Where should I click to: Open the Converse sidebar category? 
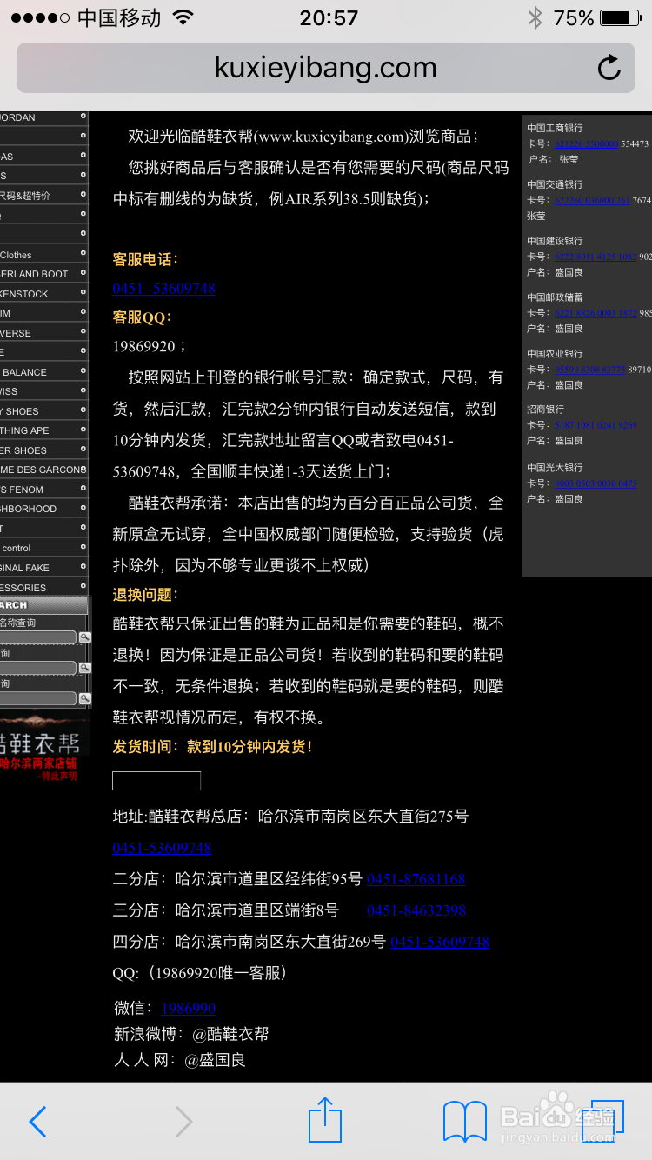(x=43, y=333)
